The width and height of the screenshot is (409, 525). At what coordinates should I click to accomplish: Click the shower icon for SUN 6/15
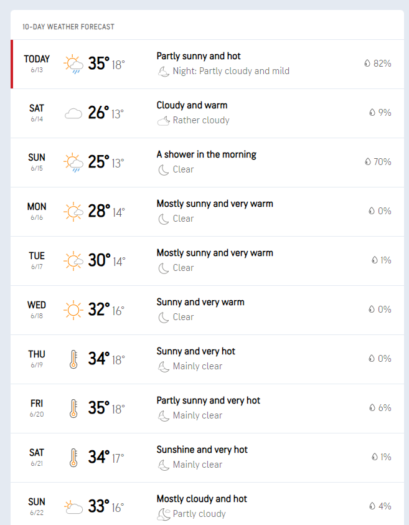pyautogui.click(x=73, y=163)
